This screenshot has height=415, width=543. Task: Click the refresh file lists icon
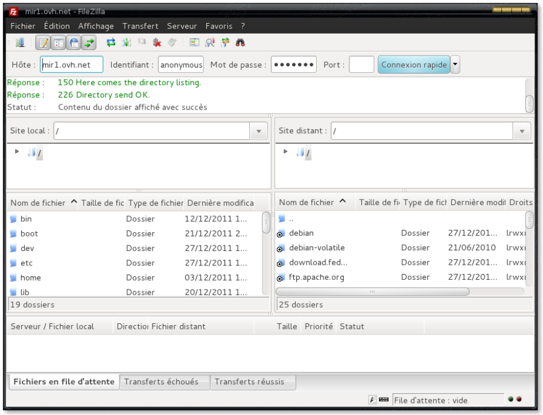pyautogui.click(x=111, y=42)
